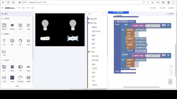
Task: Select the right light bulb on canvas
Action: (x=73, y=25)
